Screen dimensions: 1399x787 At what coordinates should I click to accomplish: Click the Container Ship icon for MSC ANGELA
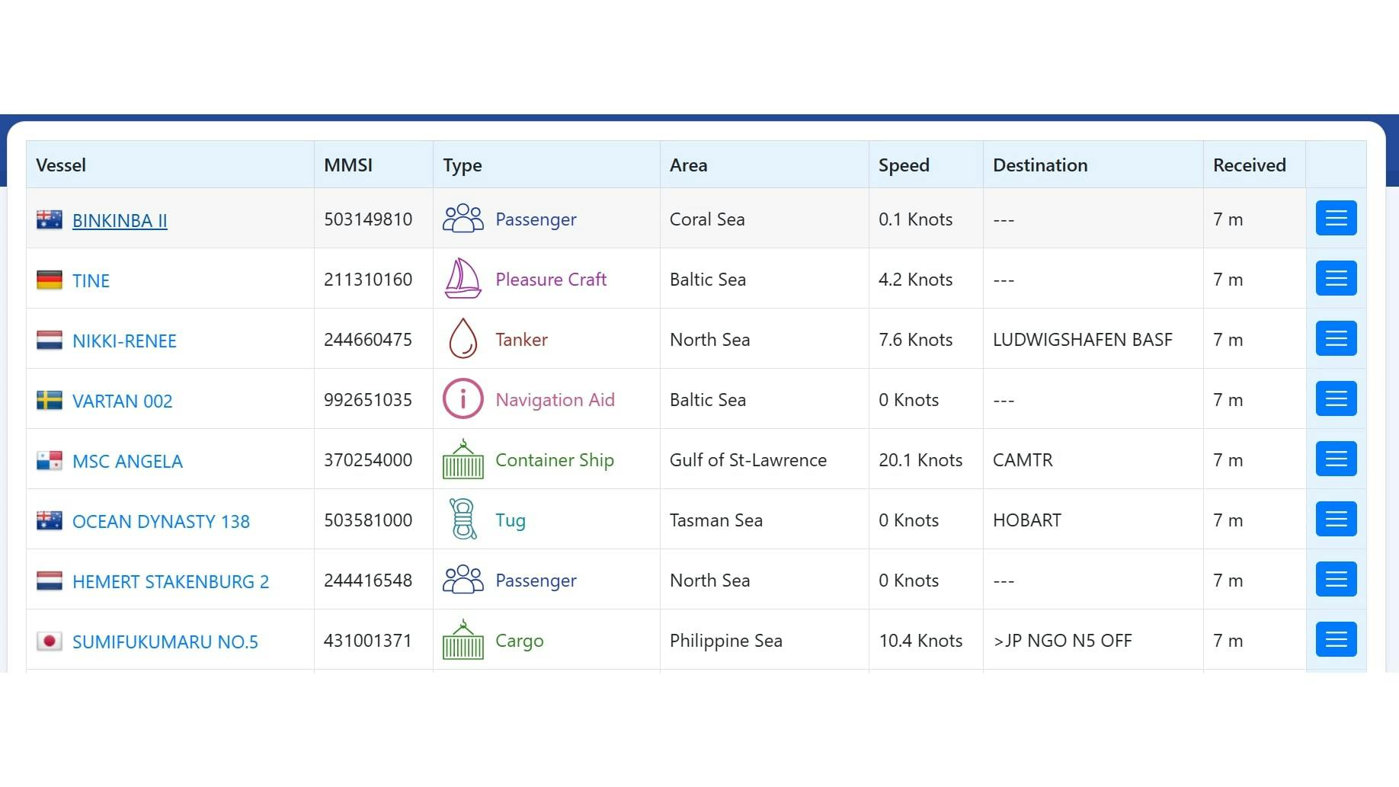click(x=463, y=459)
